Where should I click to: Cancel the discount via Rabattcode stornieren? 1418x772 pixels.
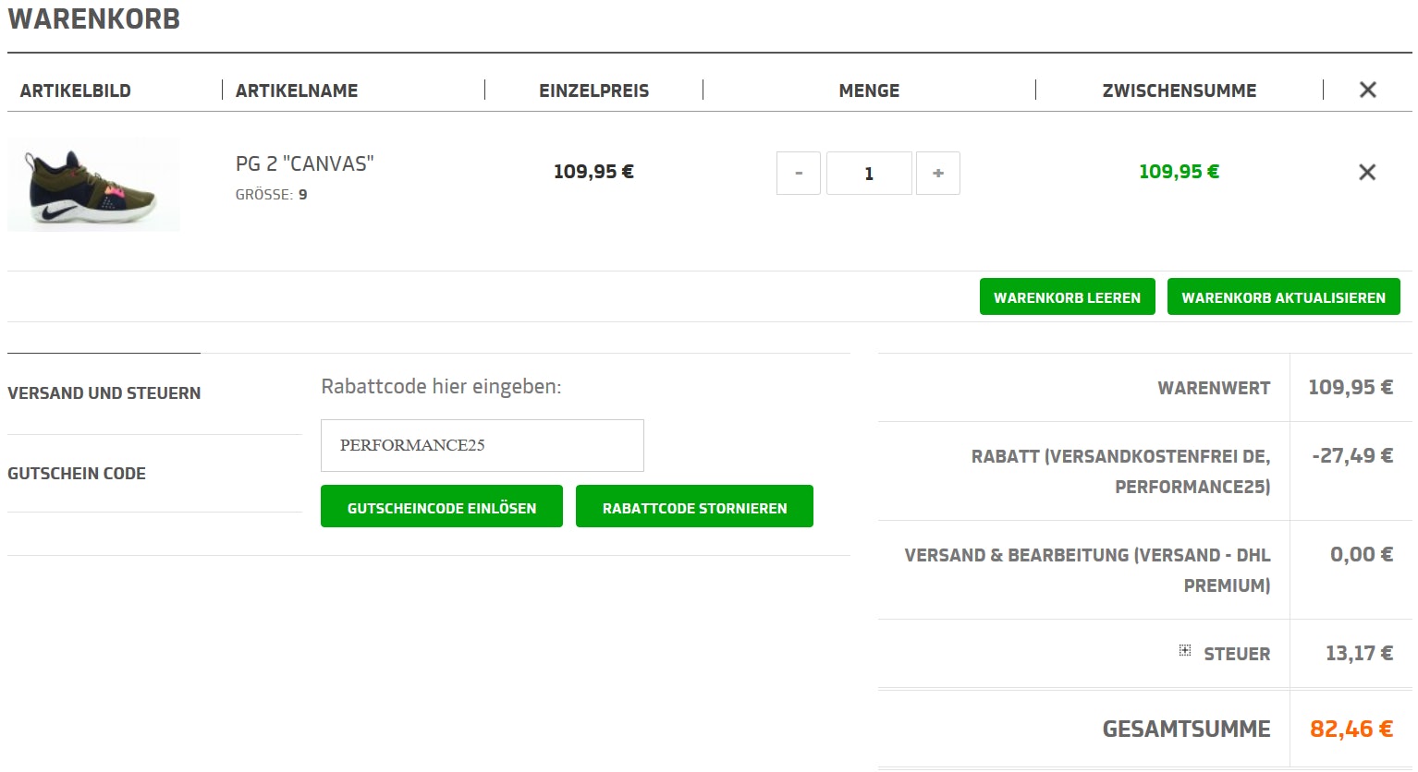(x=694, y=507)
